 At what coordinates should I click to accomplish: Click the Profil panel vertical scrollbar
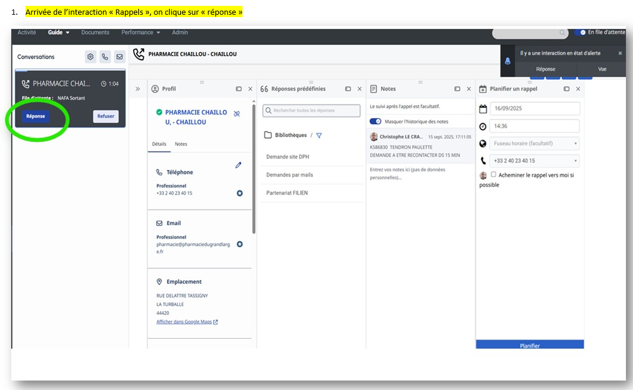tap(254, 168)
